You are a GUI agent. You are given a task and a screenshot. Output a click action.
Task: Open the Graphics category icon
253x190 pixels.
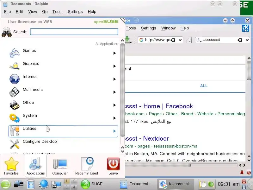pyautogui.click(x=15, y=66)
